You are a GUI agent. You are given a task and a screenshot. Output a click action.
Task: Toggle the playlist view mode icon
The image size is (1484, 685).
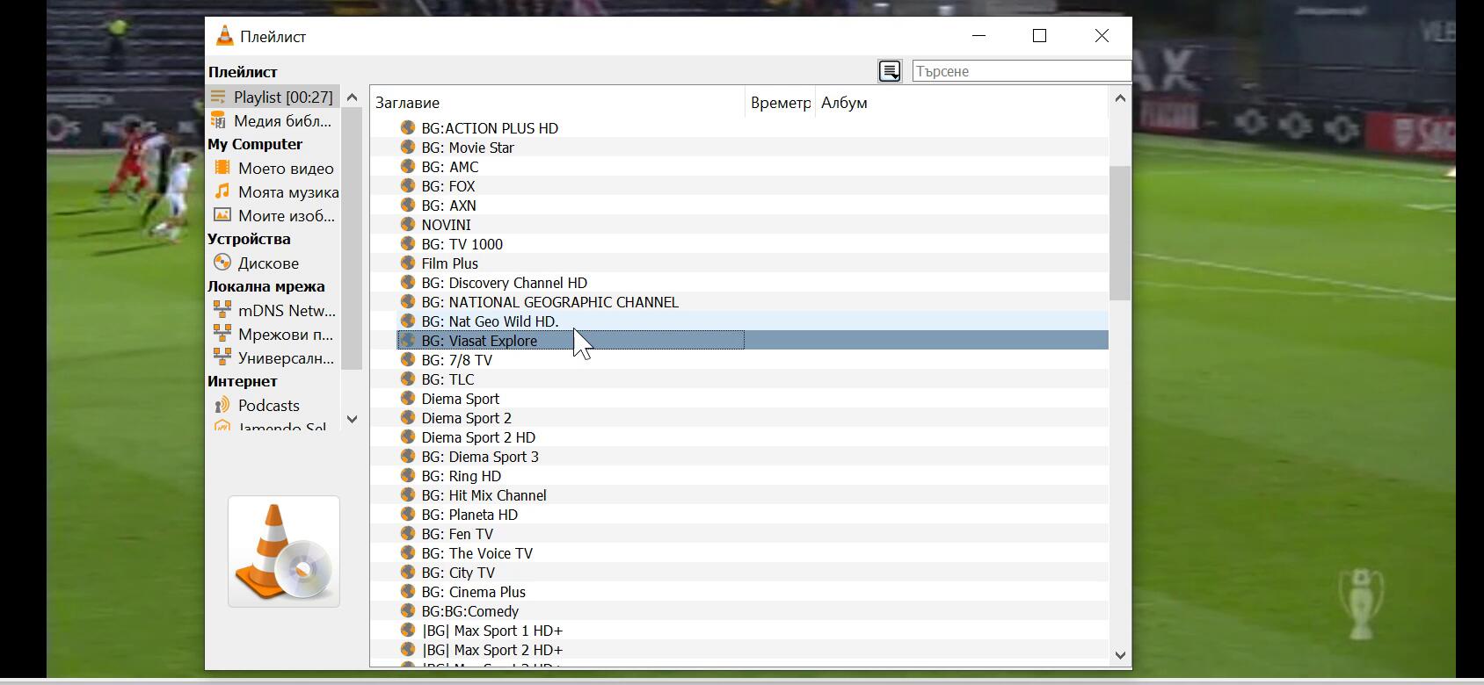pos(890,71)
